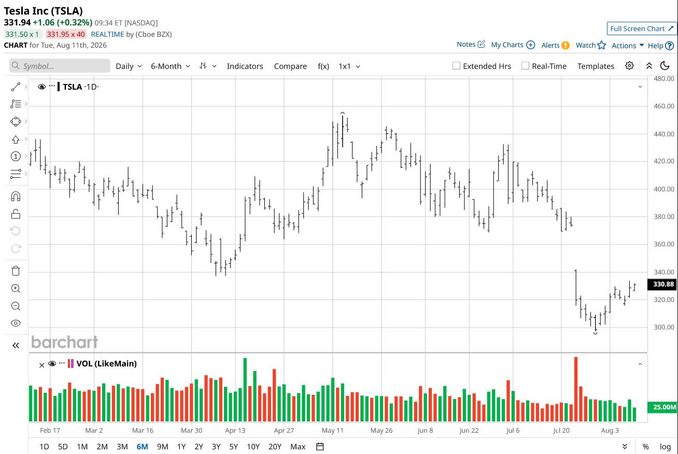Select the 1M time range
Viewport: 678px width, 454px height.
pyautogui.click(x=82, y=447)
